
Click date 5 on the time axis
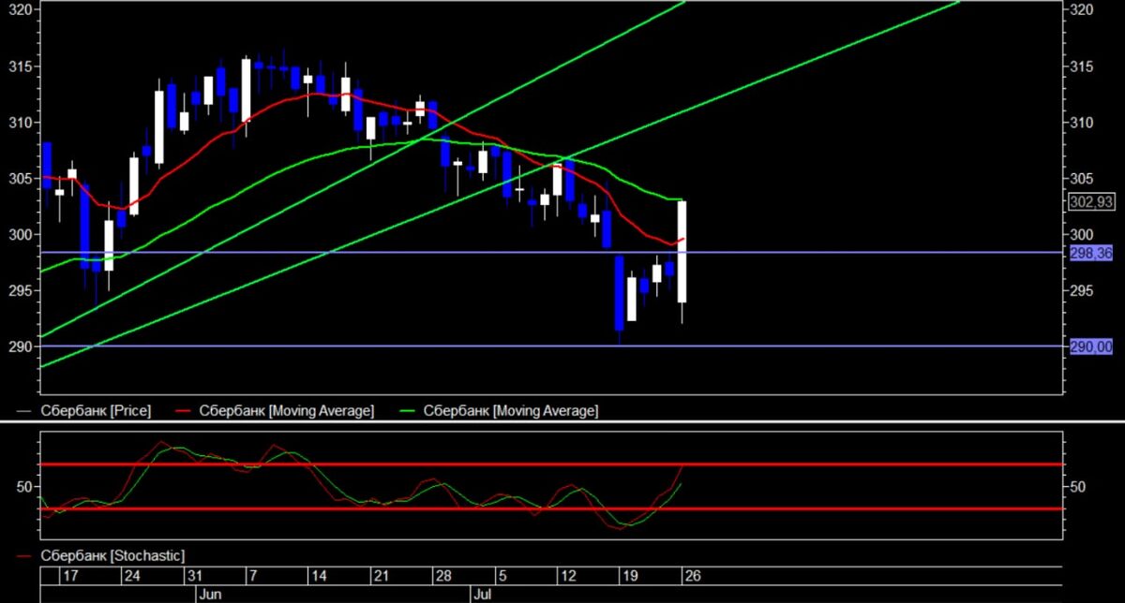[x=501, y=575]
